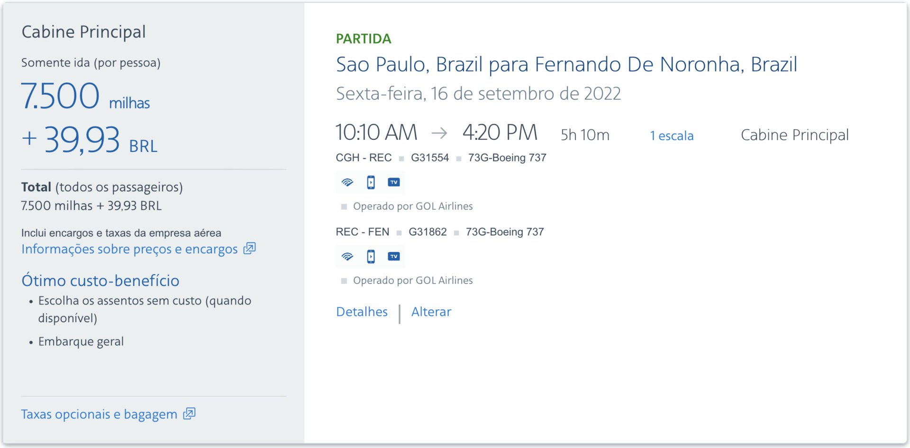
Task: Click the 1 escala stop link
Action: [x=671, y=136]
